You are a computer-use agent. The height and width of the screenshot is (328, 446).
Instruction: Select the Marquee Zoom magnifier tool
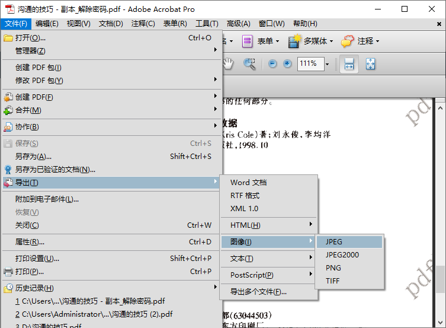point(249,64)
